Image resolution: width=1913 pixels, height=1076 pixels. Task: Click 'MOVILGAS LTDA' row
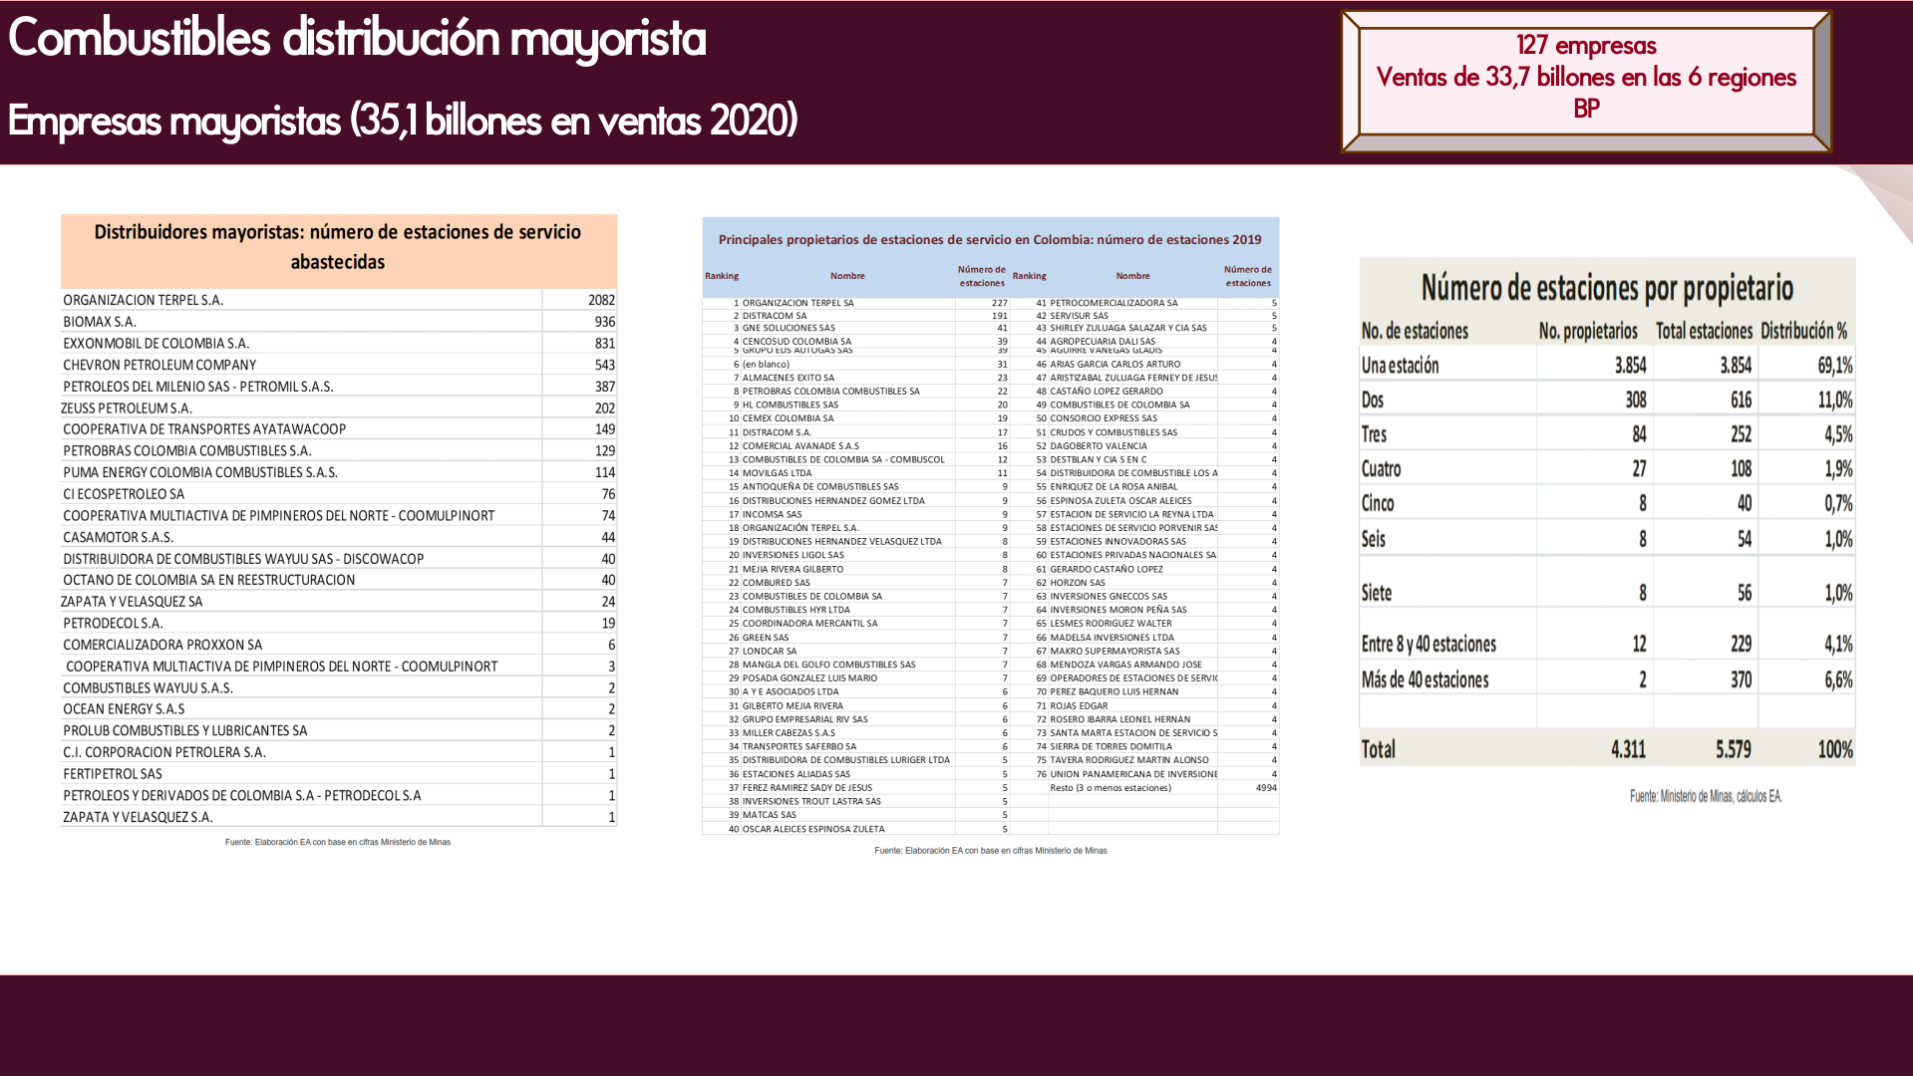pyautogui.click(x=856, y=473)
